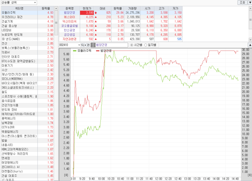Viewport: 252px width, 181px height.
Task: Select the 태양광에너지 sector row
Action: coord(27,162)
